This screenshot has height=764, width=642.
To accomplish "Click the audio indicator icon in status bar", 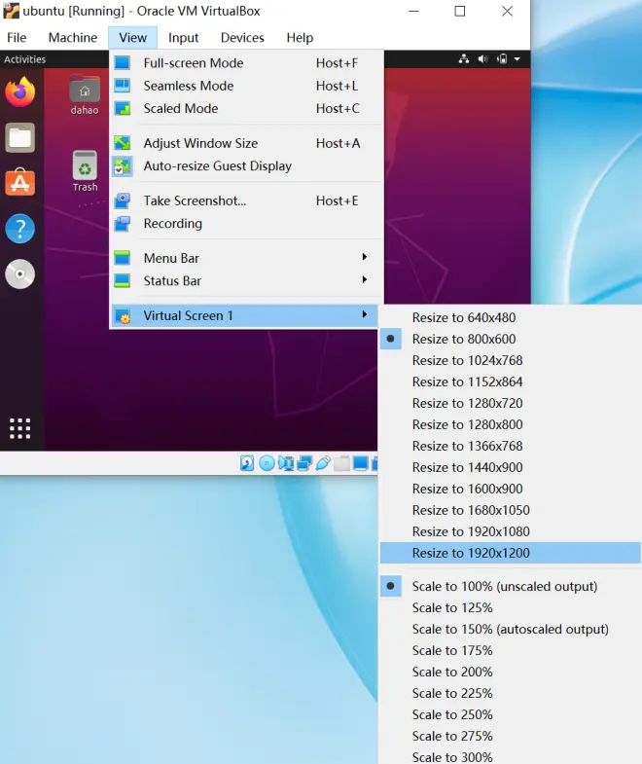I will 286,463.
